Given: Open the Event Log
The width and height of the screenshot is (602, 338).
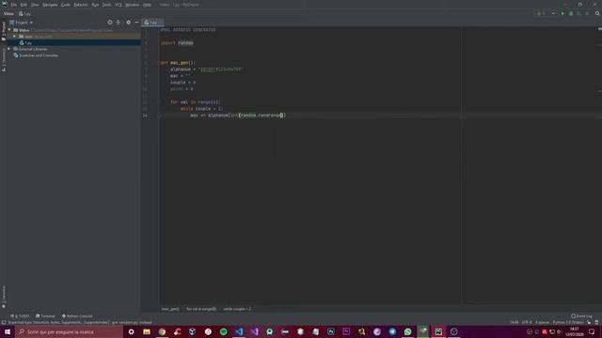Looking at the screenshot, I should coord(581,316).
